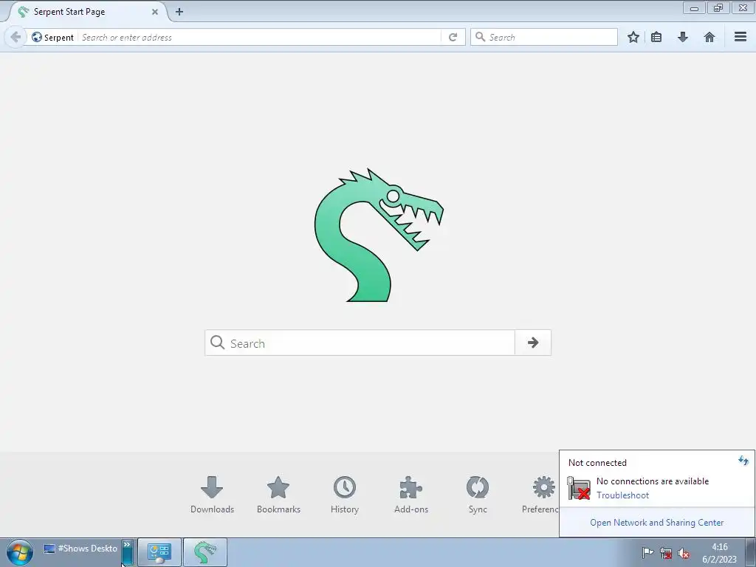Open Action Center flag tray icon
This screenshot has height=567, width=756.
(x=647, y=553)
